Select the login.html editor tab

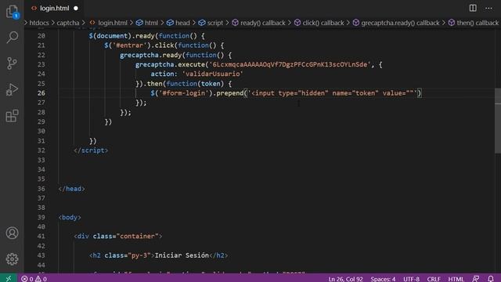(54, 9)
